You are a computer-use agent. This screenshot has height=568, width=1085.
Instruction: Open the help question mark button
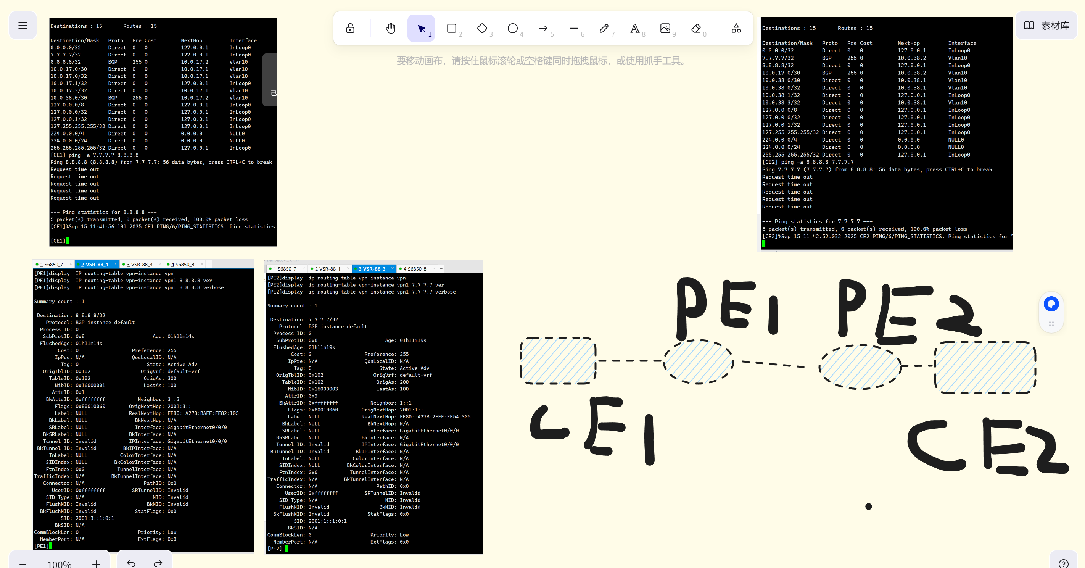click(x=1063, y=563)
